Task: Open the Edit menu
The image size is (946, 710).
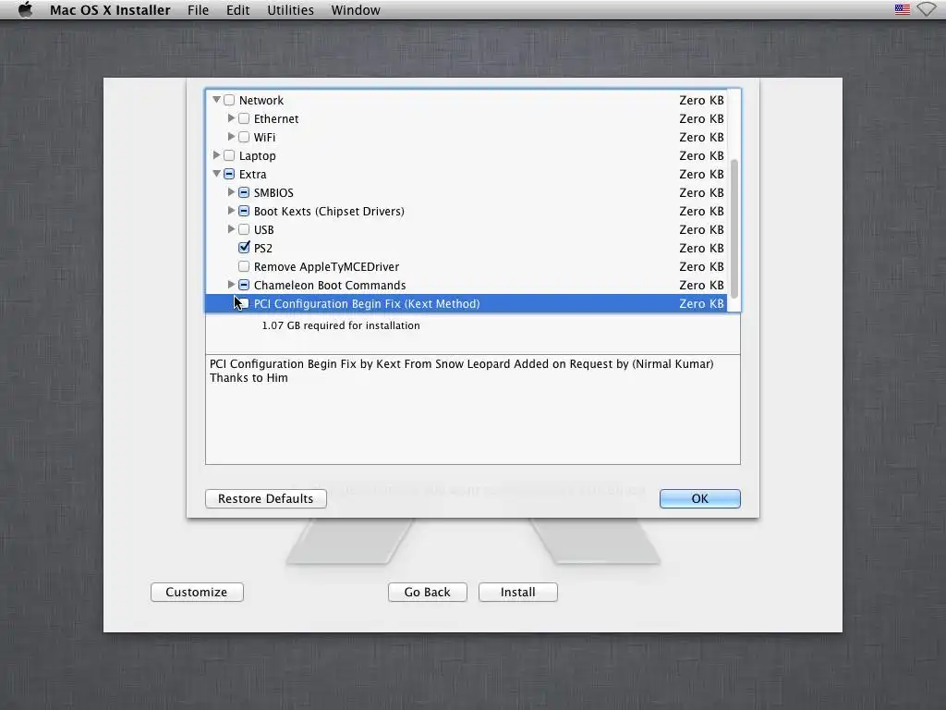Action: (237, 10)
